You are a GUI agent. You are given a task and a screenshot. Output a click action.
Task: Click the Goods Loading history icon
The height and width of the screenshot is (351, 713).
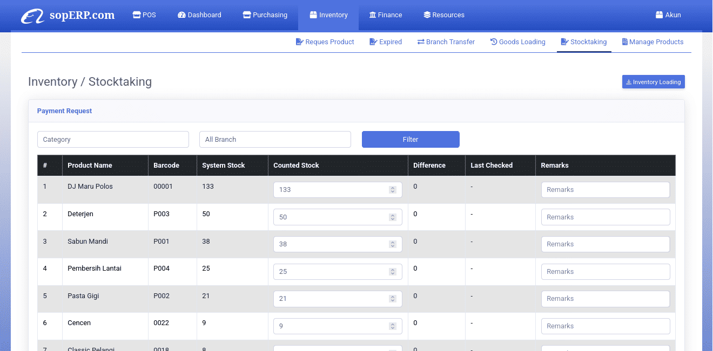(x=494, y=42)
